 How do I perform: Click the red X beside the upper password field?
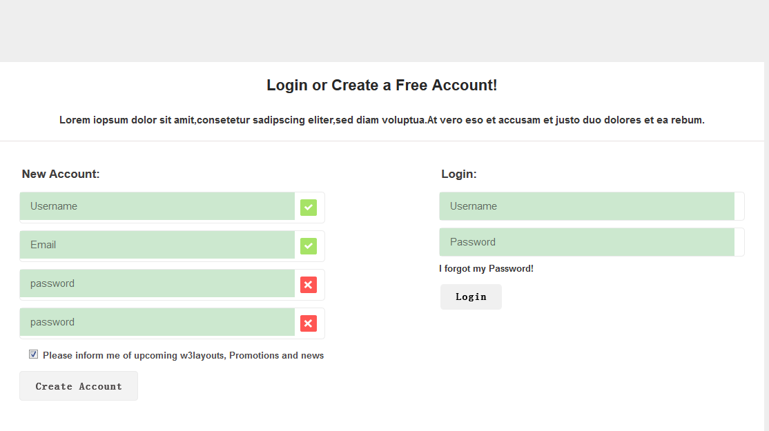coord(309,284)
